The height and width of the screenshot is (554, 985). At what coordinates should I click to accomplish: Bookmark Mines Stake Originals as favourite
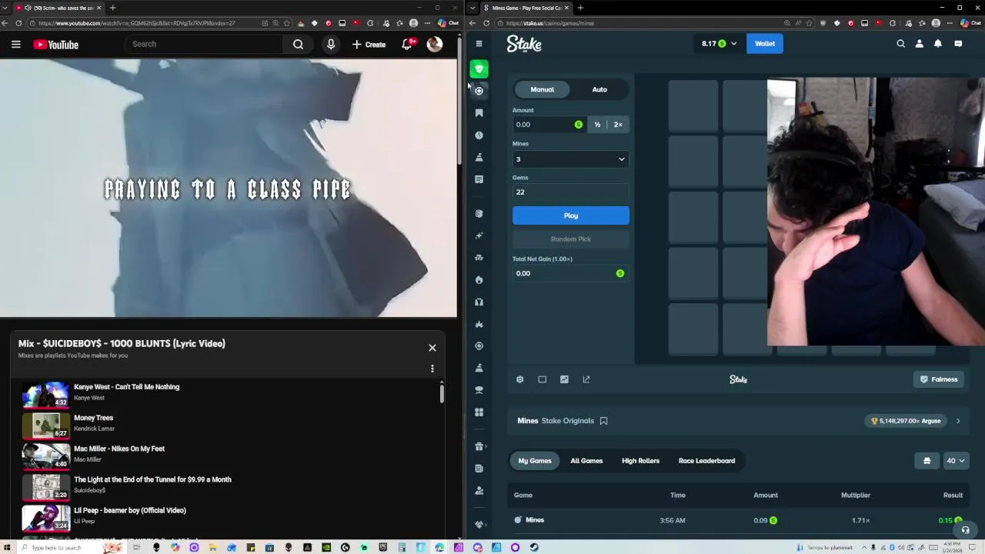[603, 421]
